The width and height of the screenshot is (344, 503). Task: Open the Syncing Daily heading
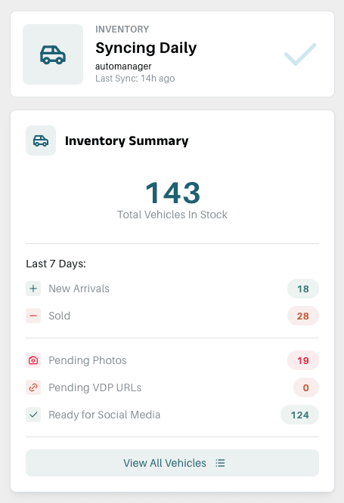point(146,48)
